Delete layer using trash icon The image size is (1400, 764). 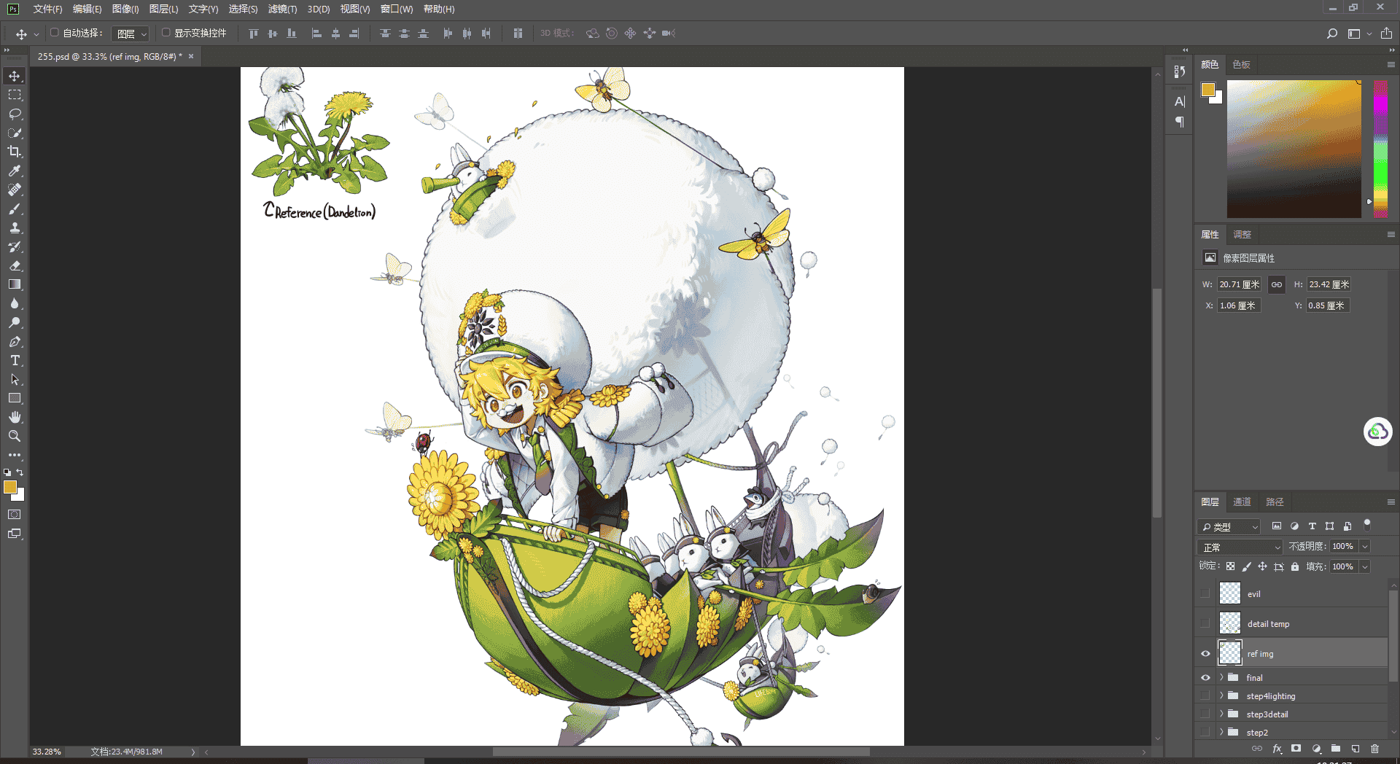pyautogui.click(x=1374, y=749)
